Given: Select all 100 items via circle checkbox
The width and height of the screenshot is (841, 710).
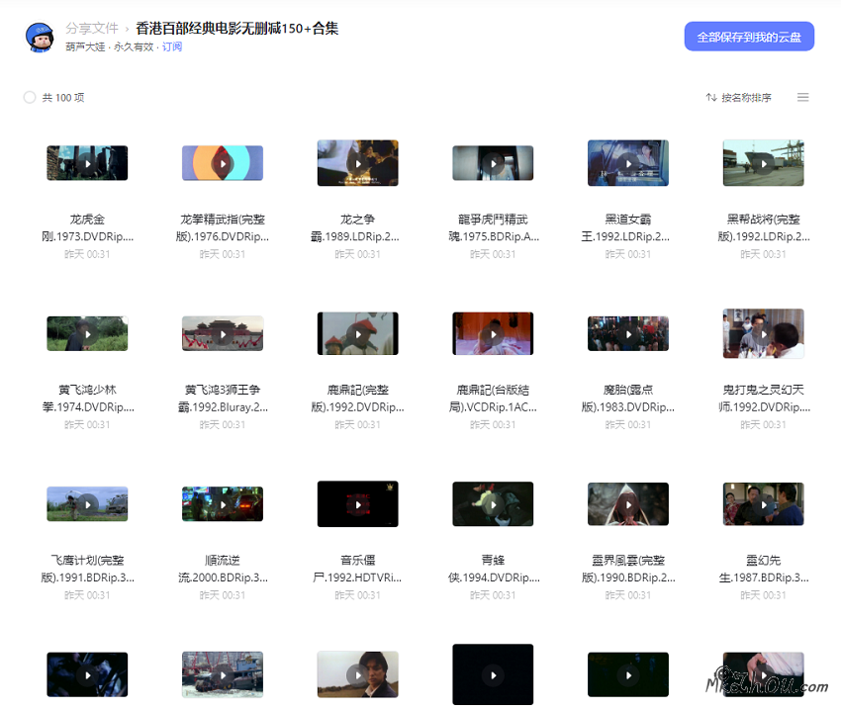Looking at the screenshot, I should (30, 97).
